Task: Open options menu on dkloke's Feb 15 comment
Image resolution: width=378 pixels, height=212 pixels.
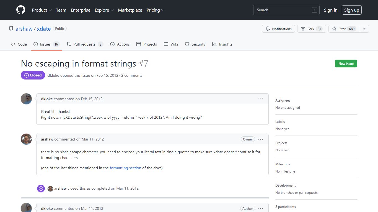Action: pos(261,99)
